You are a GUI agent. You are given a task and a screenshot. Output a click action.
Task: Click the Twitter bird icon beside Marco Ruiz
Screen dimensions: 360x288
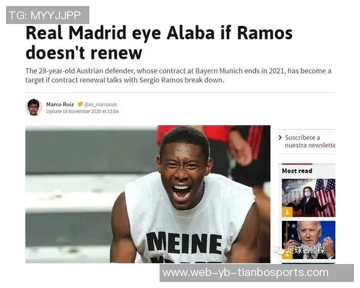pyautogui.click(x=80, y=104)
